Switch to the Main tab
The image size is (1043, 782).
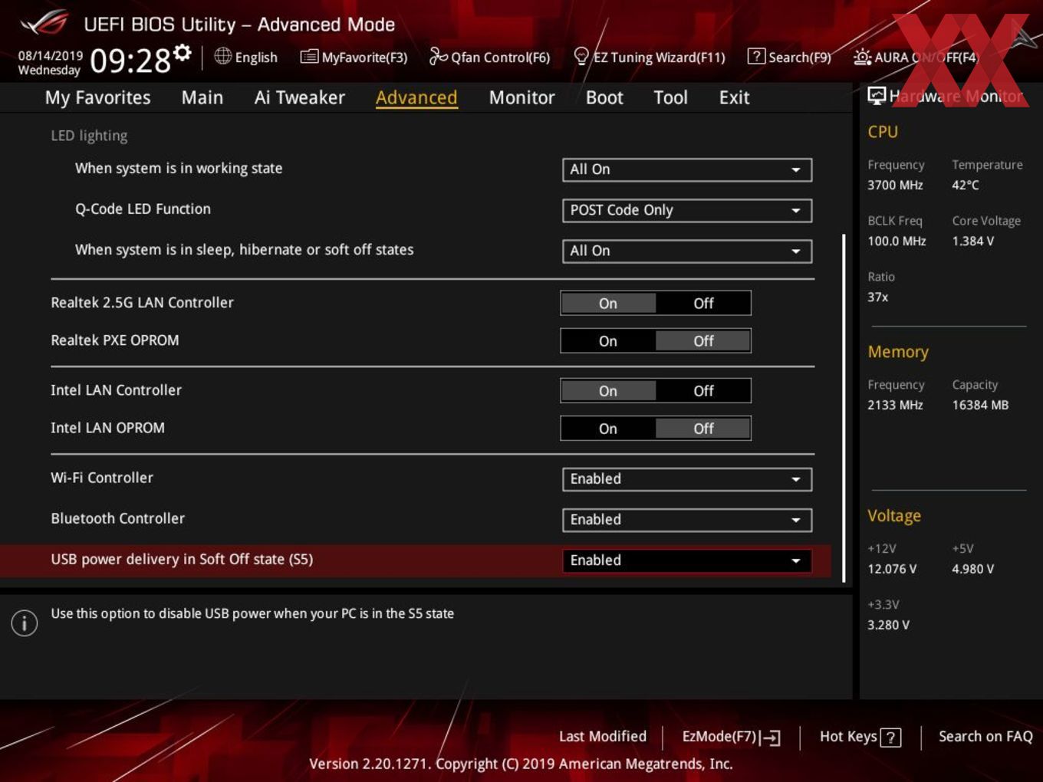[x=202, y=97]
